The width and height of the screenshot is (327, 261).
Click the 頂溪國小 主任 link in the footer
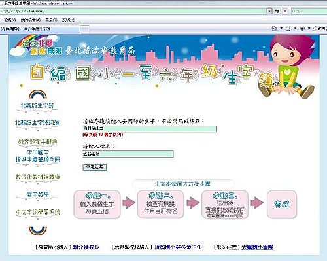(x=178, y=247)
